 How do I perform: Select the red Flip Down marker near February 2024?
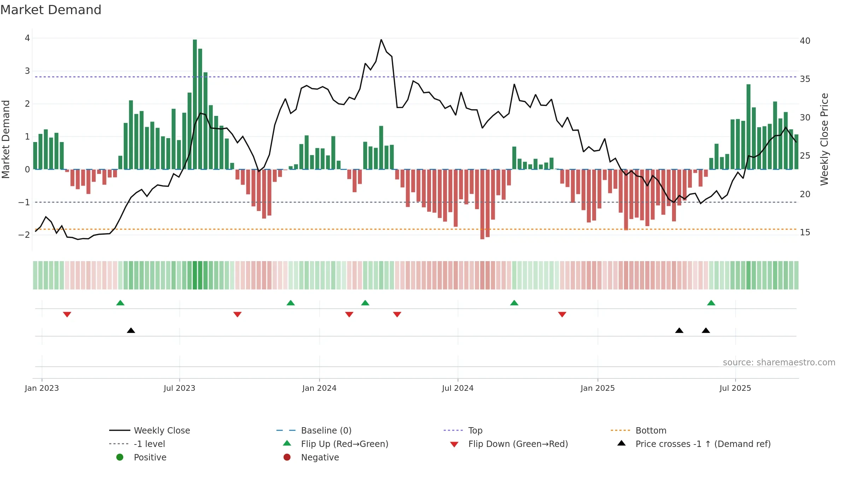pyautogui.click(x=349, y=314)
